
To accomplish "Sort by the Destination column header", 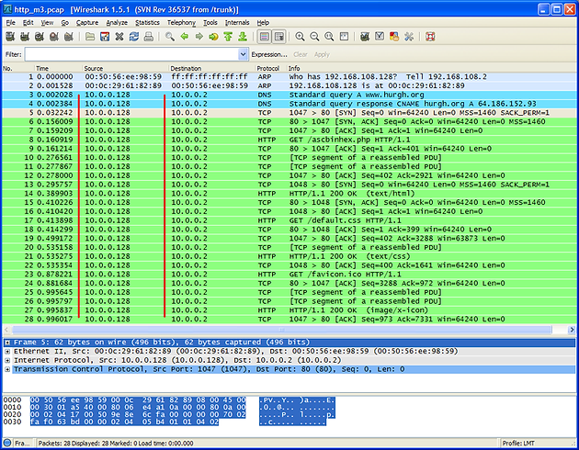I will (x=211, y=68).
